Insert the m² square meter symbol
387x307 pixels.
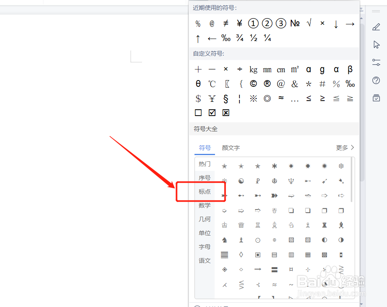point(295,69)
